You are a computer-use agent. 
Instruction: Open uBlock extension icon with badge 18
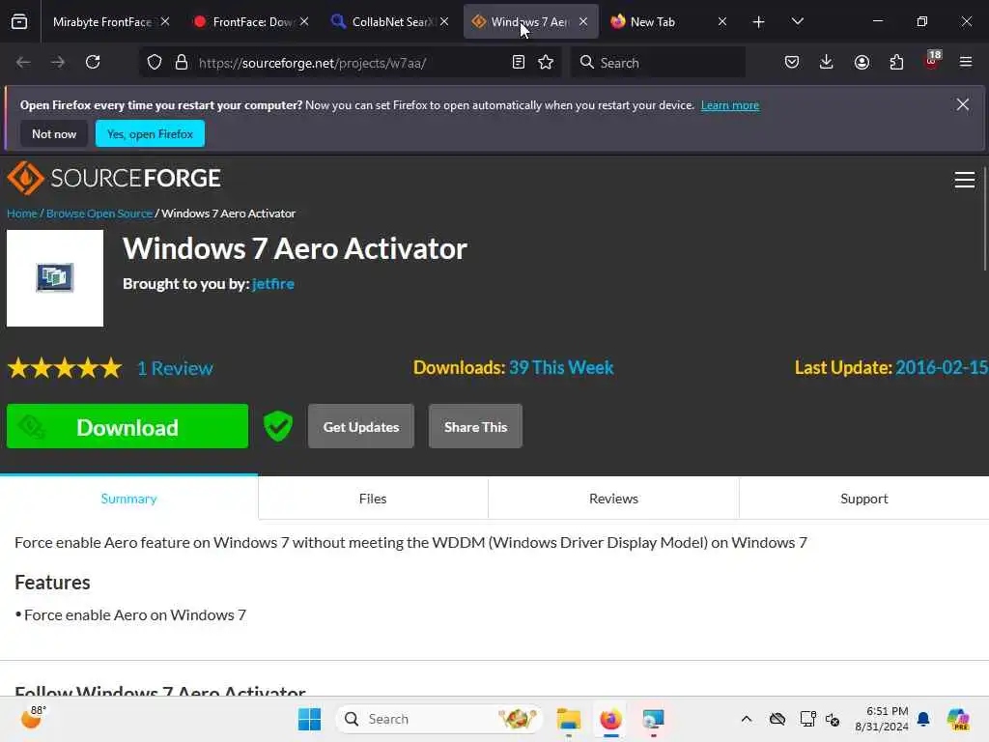pos(932,61)
